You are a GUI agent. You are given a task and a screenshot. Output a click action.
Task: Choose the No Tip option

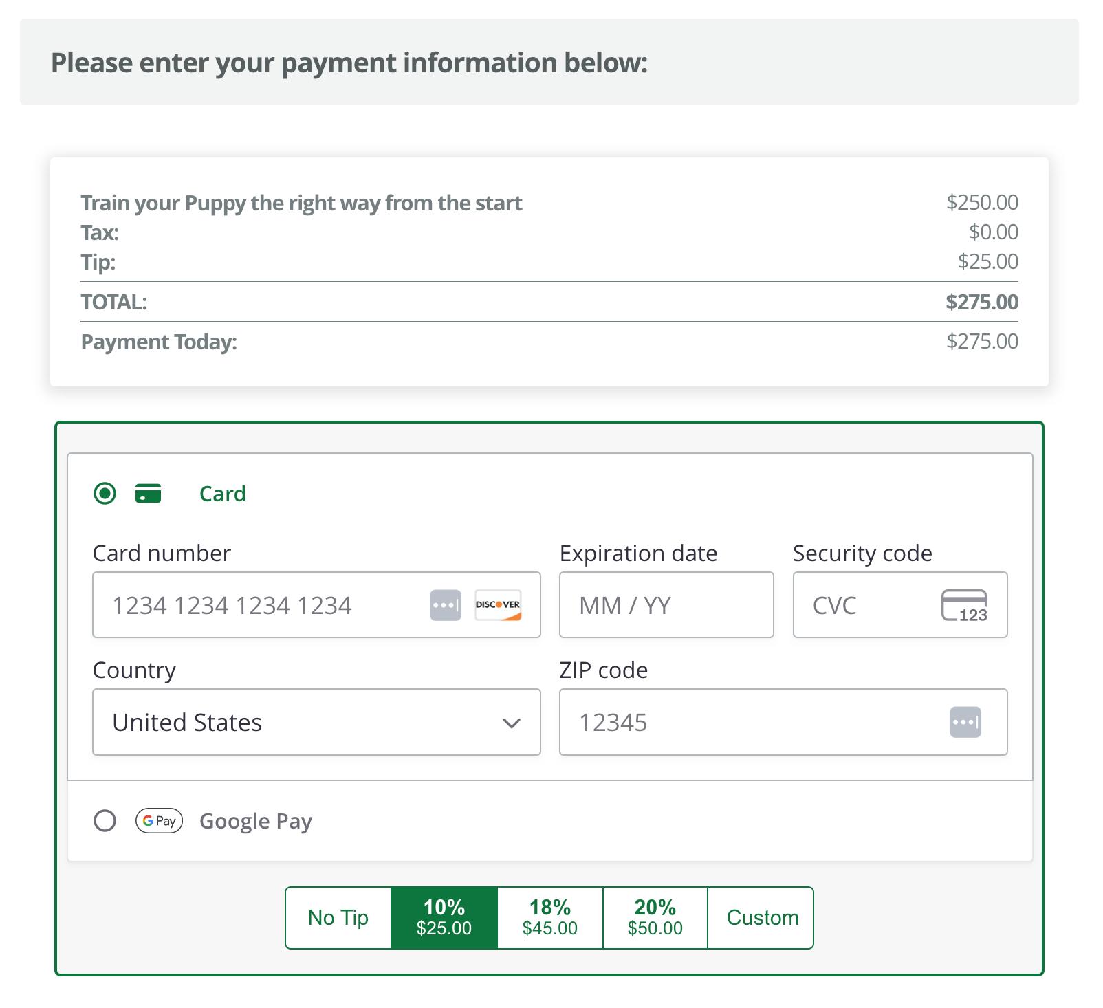pos(338,918)
